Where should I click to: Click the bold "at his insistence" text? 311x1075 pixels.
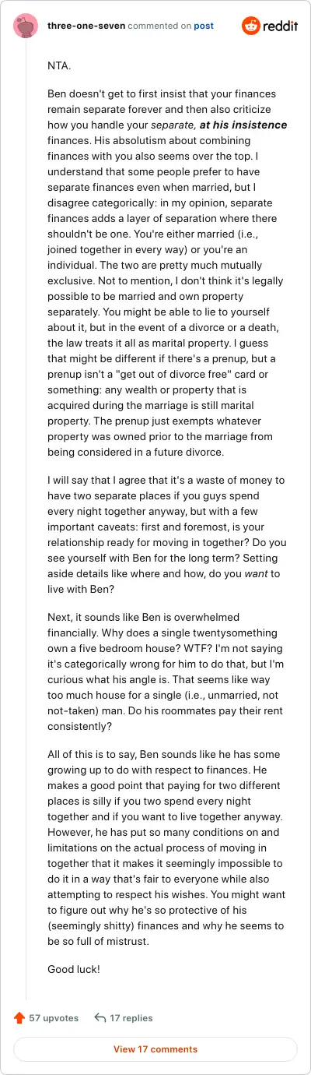coord(243,125)
